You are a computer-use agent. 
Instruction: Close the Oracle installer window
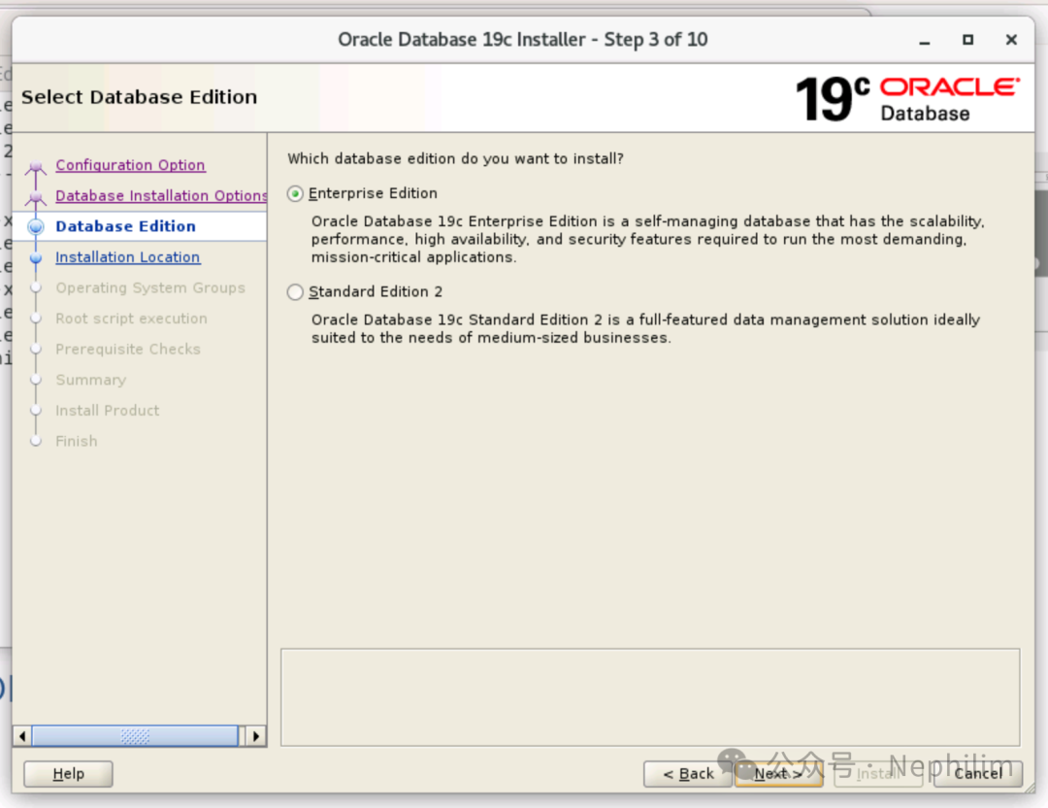tap(1011, 40)
